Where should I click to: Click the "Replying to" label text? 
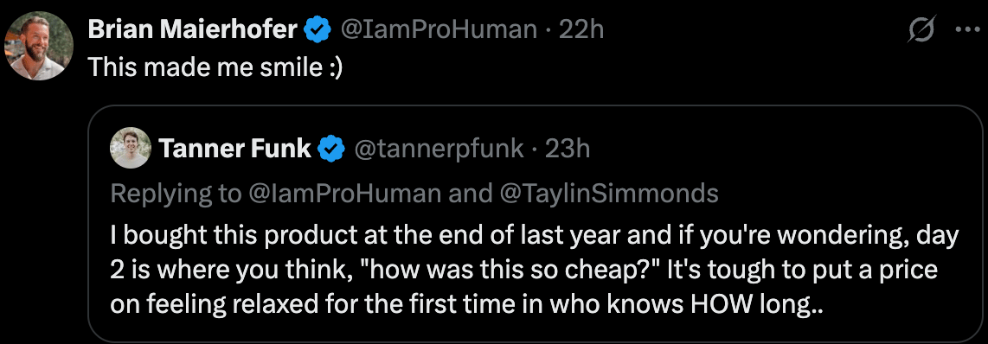click(176, 194)
